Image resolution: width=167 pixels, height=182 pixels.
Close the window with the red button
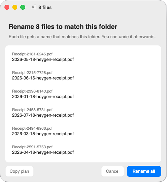[x=7, y=7]
